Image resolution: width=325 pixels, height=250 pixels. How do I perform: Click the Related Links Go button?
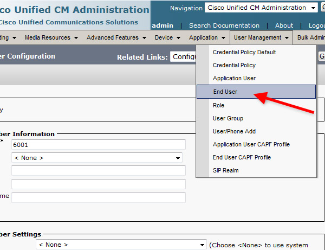(x=322, y=56)
